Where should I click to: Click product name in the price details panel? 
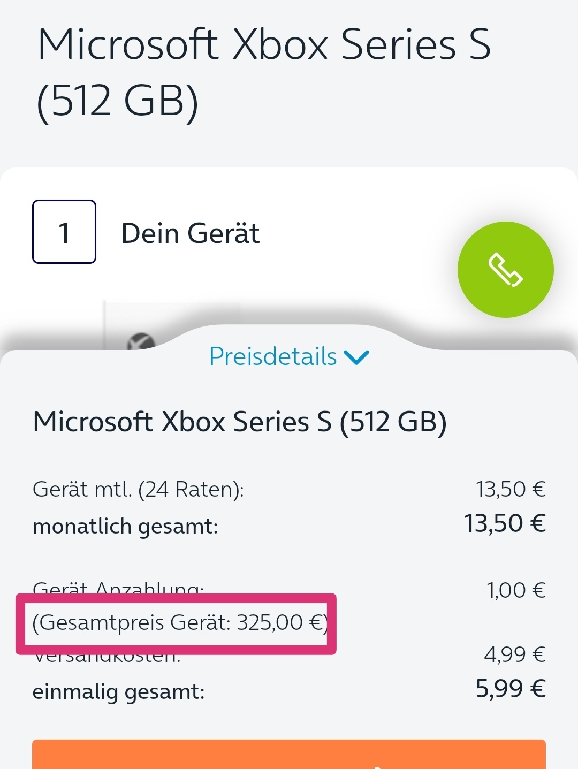[240, 422]
